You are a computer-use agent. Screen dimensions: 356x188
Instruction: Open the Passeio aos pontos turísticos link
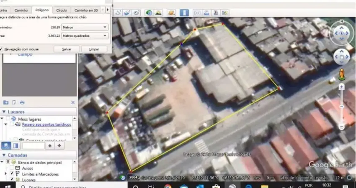[x=46, y=124]
